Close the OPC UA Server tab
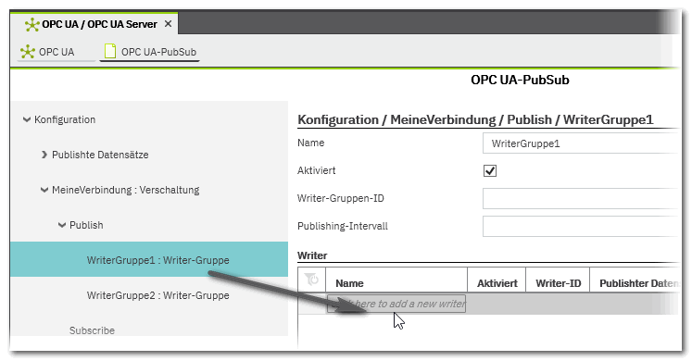This screenshot has height=361, width=692. (168, 24)
